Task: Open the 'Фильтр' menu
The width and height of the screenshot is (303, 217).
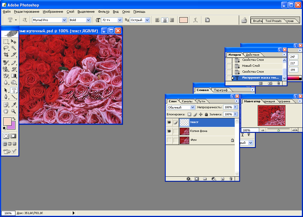Action: tap(104, 12)
